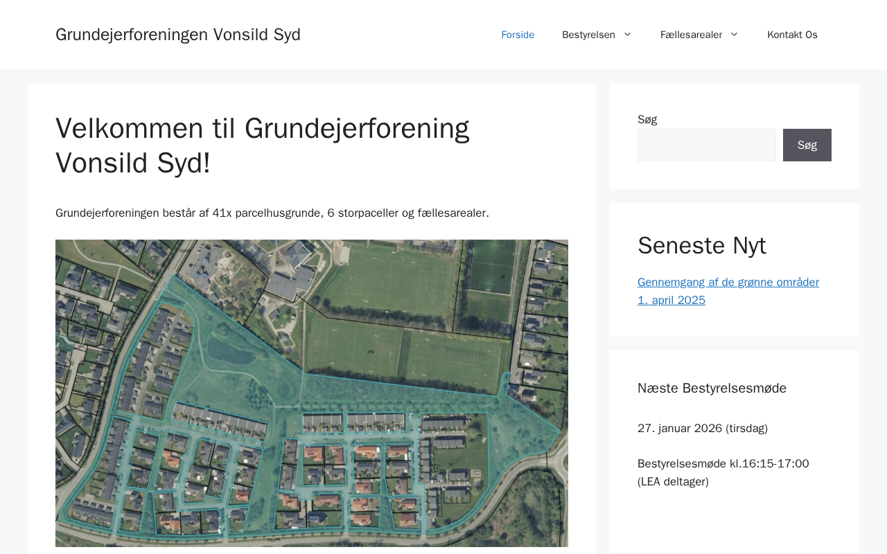This screenshot has height=554, width=887.
Task: Select the Seneste Nyt heading
Action: coord(702,246)
